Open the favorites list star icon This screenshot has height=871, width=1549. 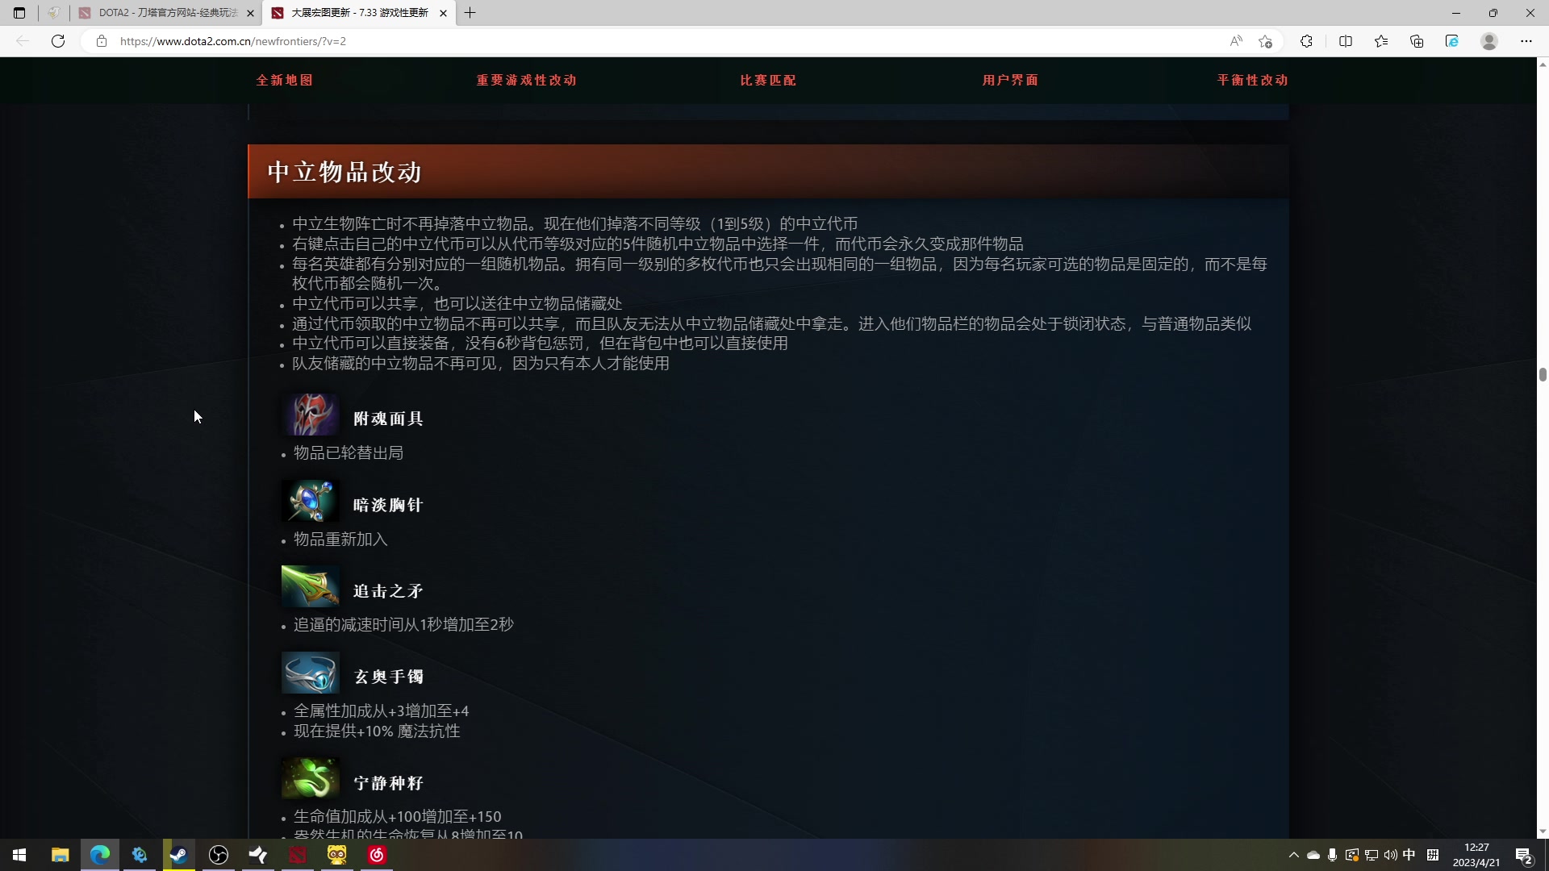(x=1381, y=41)
